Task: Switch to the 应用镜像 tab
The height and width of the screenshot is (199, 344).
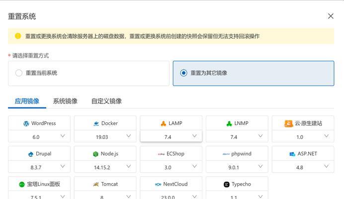Action: 27,101
